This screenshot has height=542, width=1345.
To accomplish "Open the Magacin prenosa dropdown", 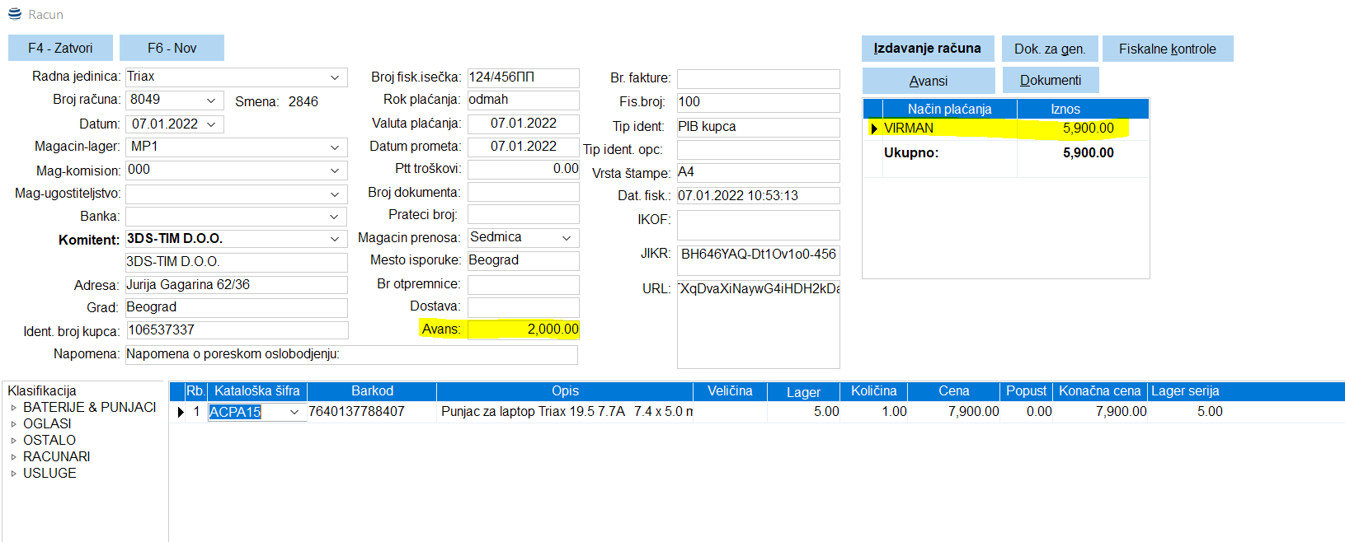I will point(567,238).
